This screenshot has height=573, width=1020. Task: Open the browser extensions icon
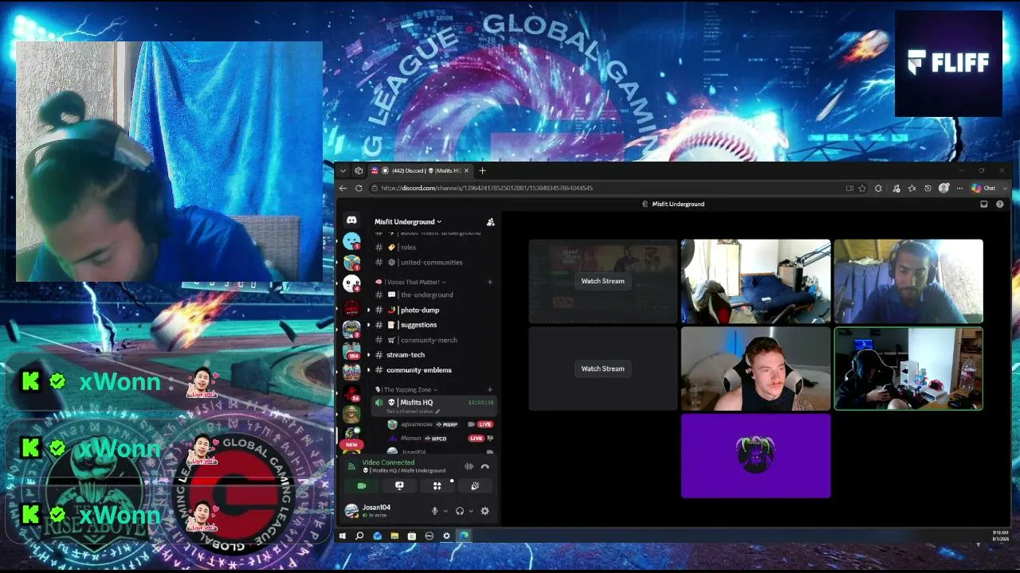coord(878,189)
